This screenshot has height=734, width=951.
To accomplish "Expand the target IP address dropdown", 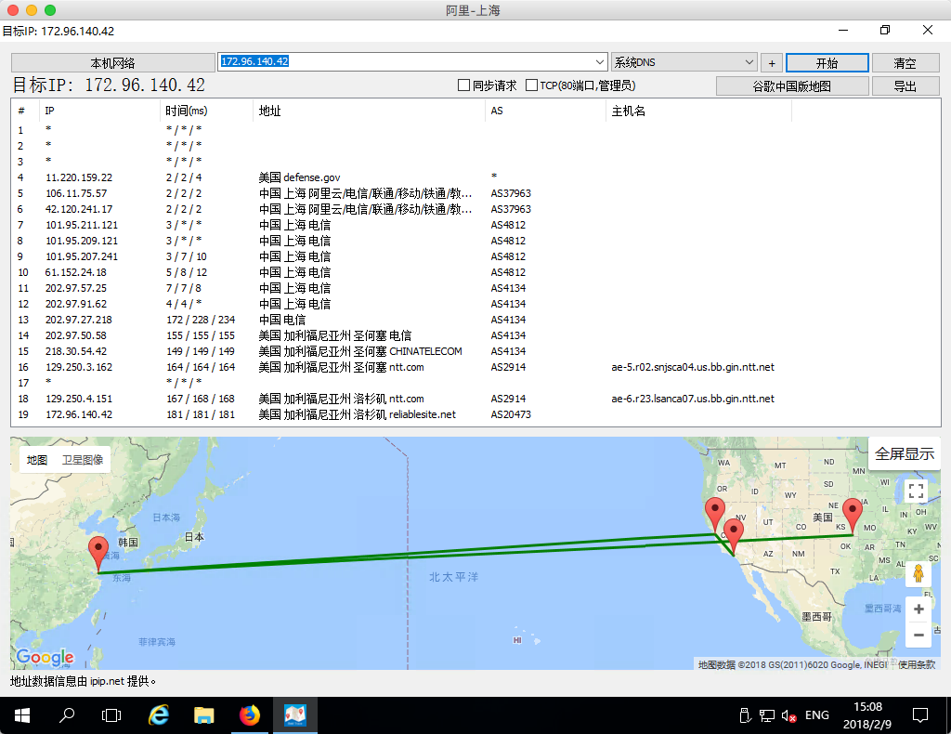I will pos(599,62).
